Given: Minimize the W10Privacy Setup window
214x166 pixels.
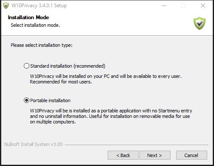Looking at the screenshot, I should click(164, 6).
